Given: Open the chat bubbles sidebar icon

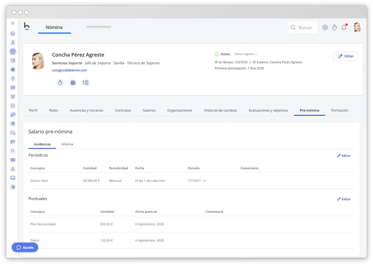Looking at the screenshot, I should (13, 133).
